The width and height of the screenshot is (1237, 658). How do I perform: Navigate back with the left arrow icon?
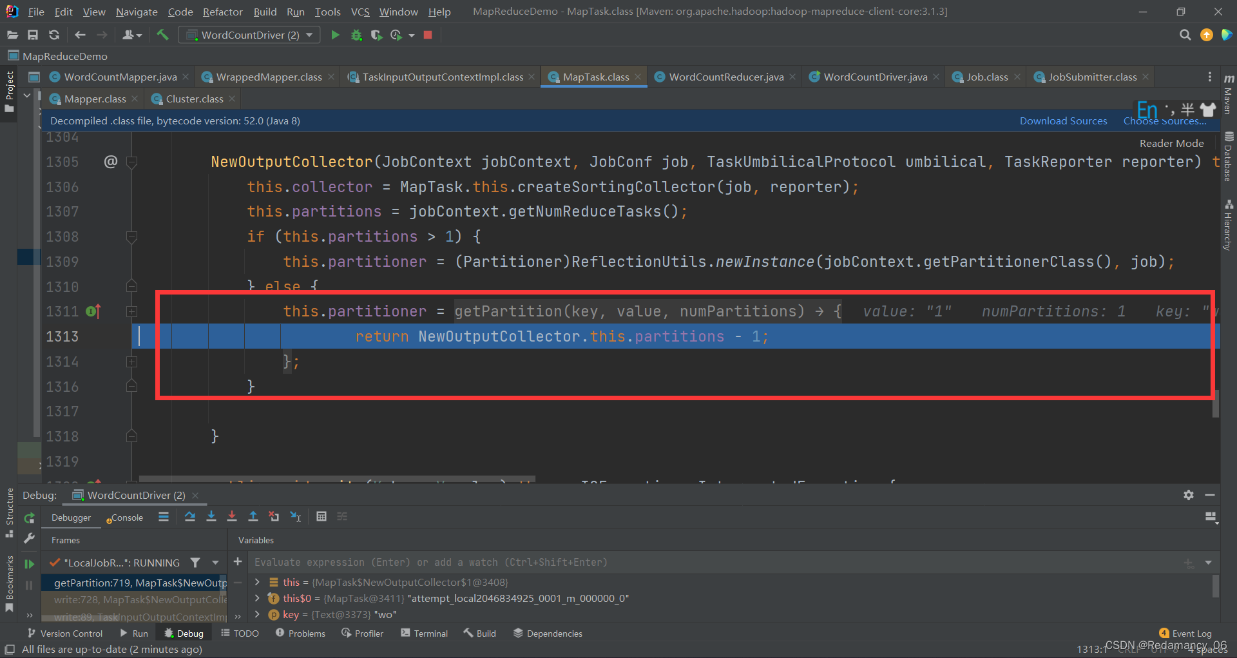[x=80, y=35]
